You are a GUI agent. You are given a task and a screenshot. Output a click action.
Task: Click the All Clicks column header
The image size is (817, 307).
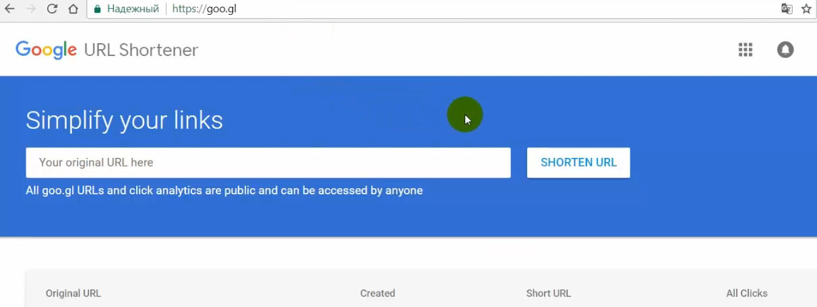(747, 294)
